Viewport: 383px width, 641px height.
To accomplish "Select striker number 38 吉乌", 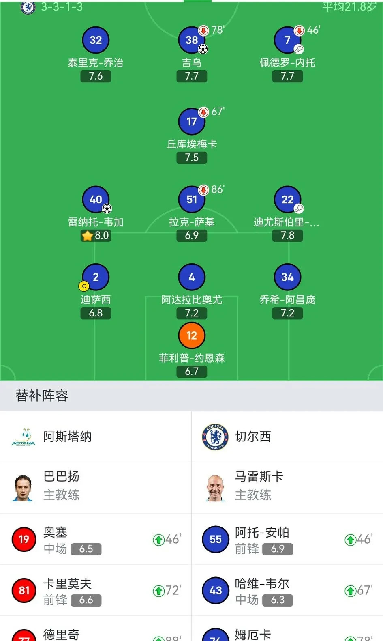I will click(192, 40).
